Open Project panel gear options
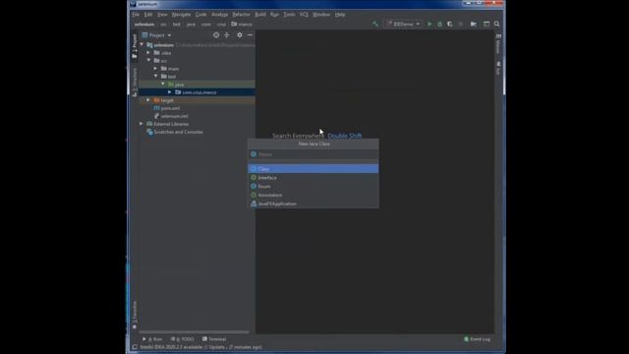The image size is (629, 354). 240,35
